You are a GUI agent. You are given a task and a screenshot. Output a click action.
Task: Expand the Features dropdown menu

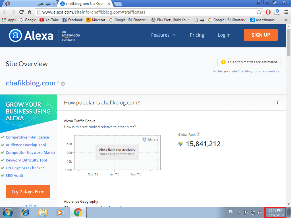point(163,35)
